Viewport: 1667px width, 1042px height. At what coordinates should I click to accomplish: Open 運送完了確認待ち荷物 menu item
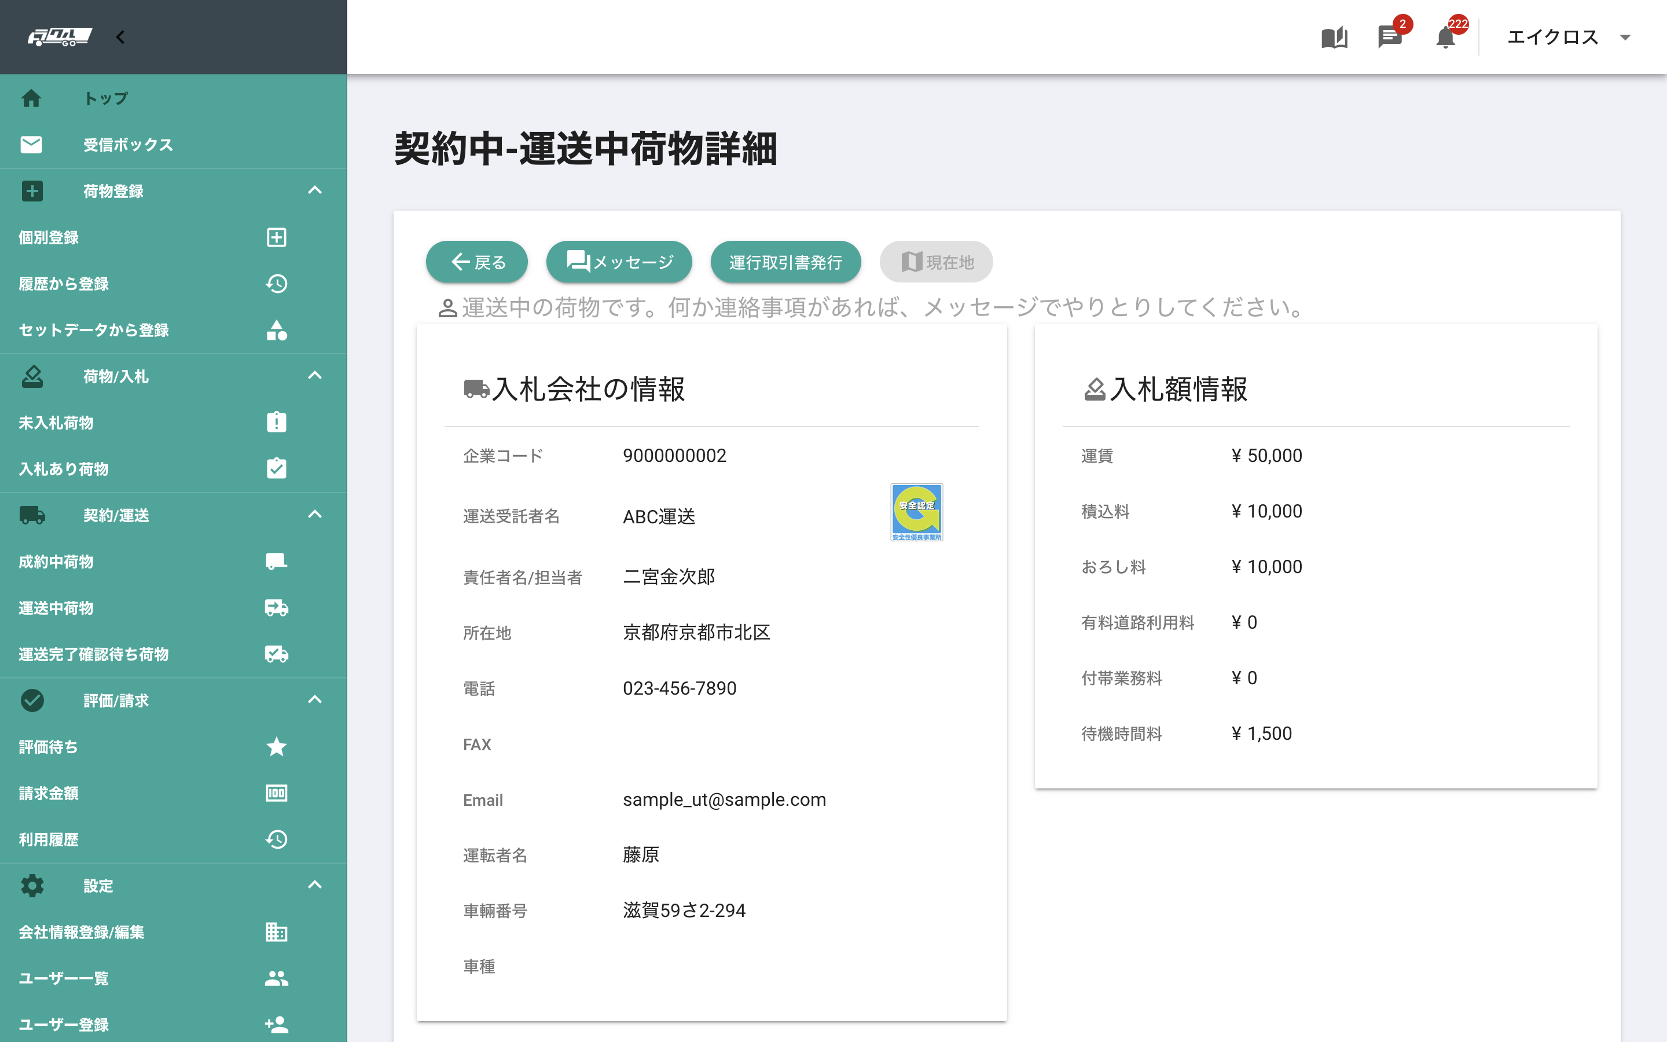(x=94, y=654)
